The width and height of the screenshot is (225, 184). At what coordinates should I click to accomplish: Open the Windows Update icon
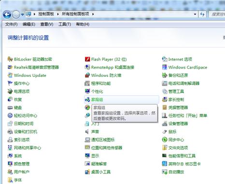[10, 75]
